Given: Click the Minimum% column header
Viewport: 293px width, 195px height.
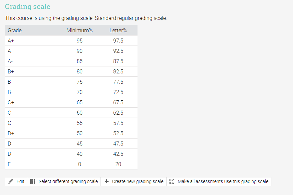Looking at the screenshot, I should coord(79,30).
